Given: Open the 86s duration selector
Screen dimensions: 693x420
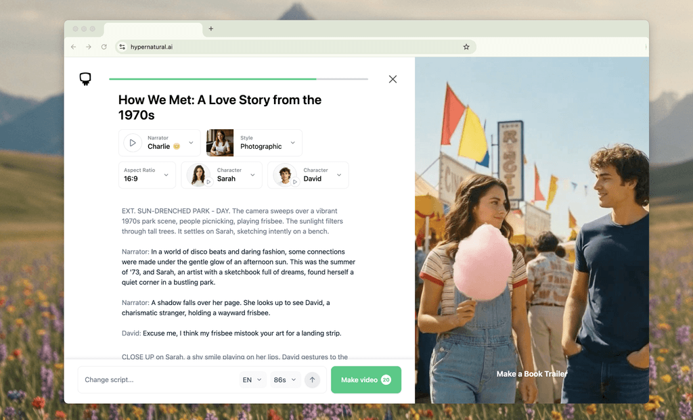Looking at the screenshot, I should coord(285,380).
